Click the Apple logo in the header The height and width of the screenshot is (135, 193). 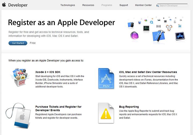pos(4,5)
